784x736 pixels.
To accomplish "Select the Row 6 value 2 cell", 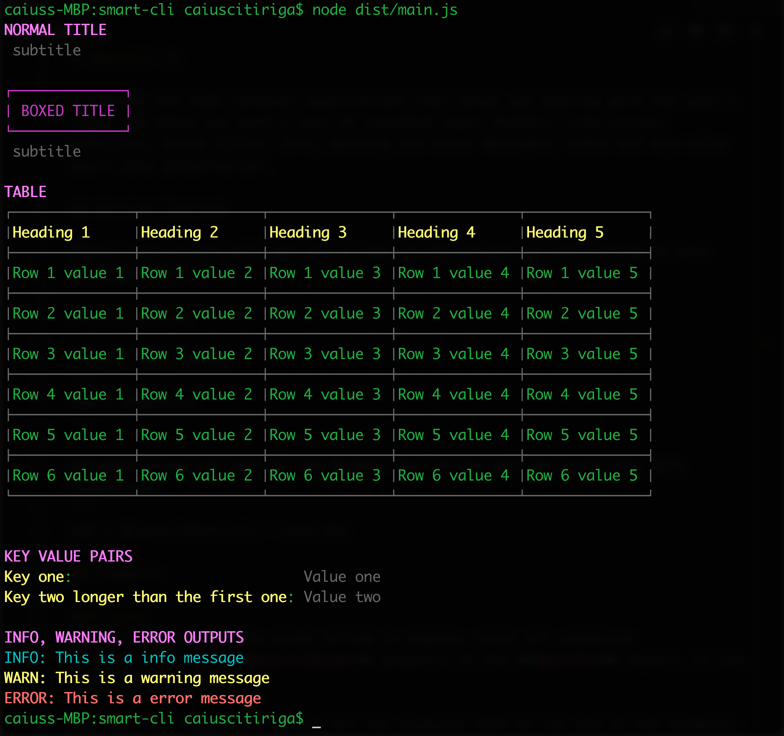I will click(197, 476).
